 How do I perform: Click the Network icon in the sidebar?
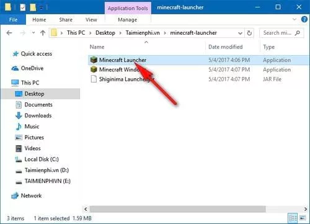(15, 195)
